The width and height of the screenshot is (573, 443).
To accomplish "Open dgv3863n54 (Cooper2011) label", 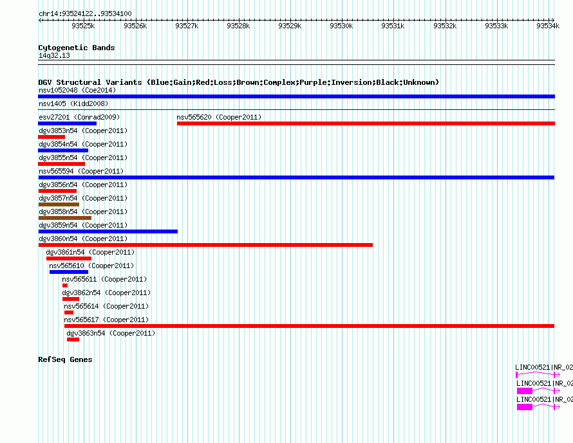I will coord(111,333).
